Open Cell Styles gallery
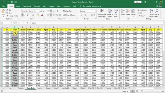Image resolution: width=165 pixels, height=93 pixels. click(x=116, y=13)
